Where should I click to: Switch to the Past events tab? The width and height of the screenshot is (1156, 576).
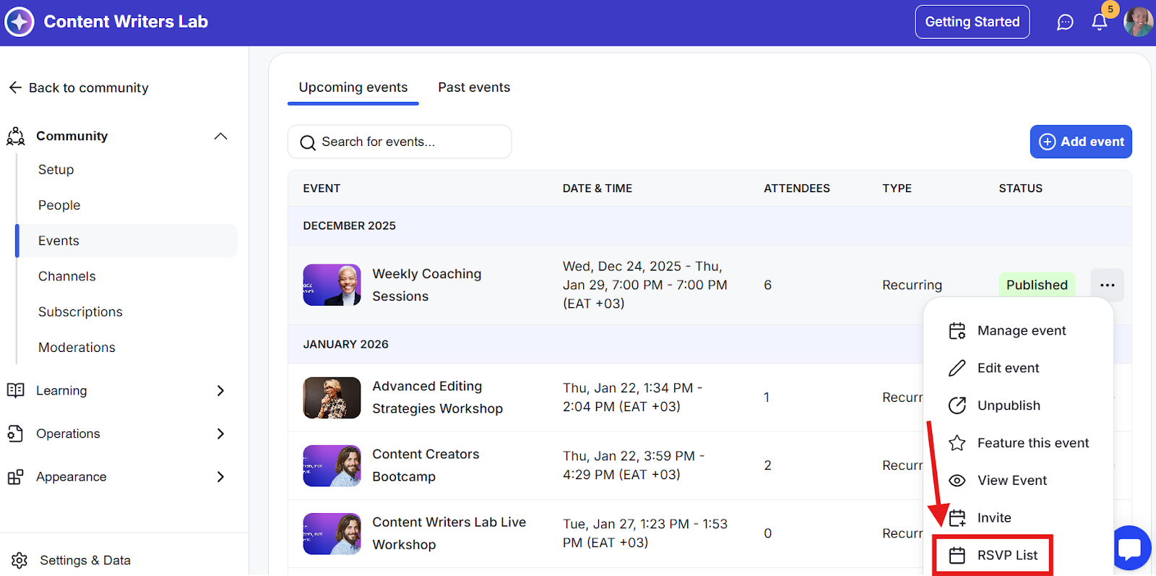(x=474, y=87)
